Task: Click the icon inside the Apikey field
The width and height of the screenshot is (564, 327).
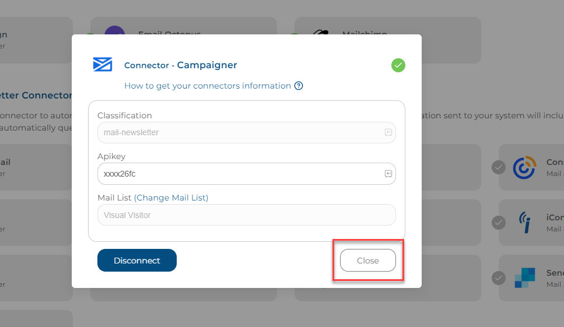Action: click(388, 174)
